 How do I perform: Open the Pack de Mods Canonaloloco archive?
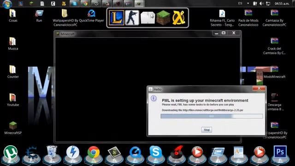[248, 18]
